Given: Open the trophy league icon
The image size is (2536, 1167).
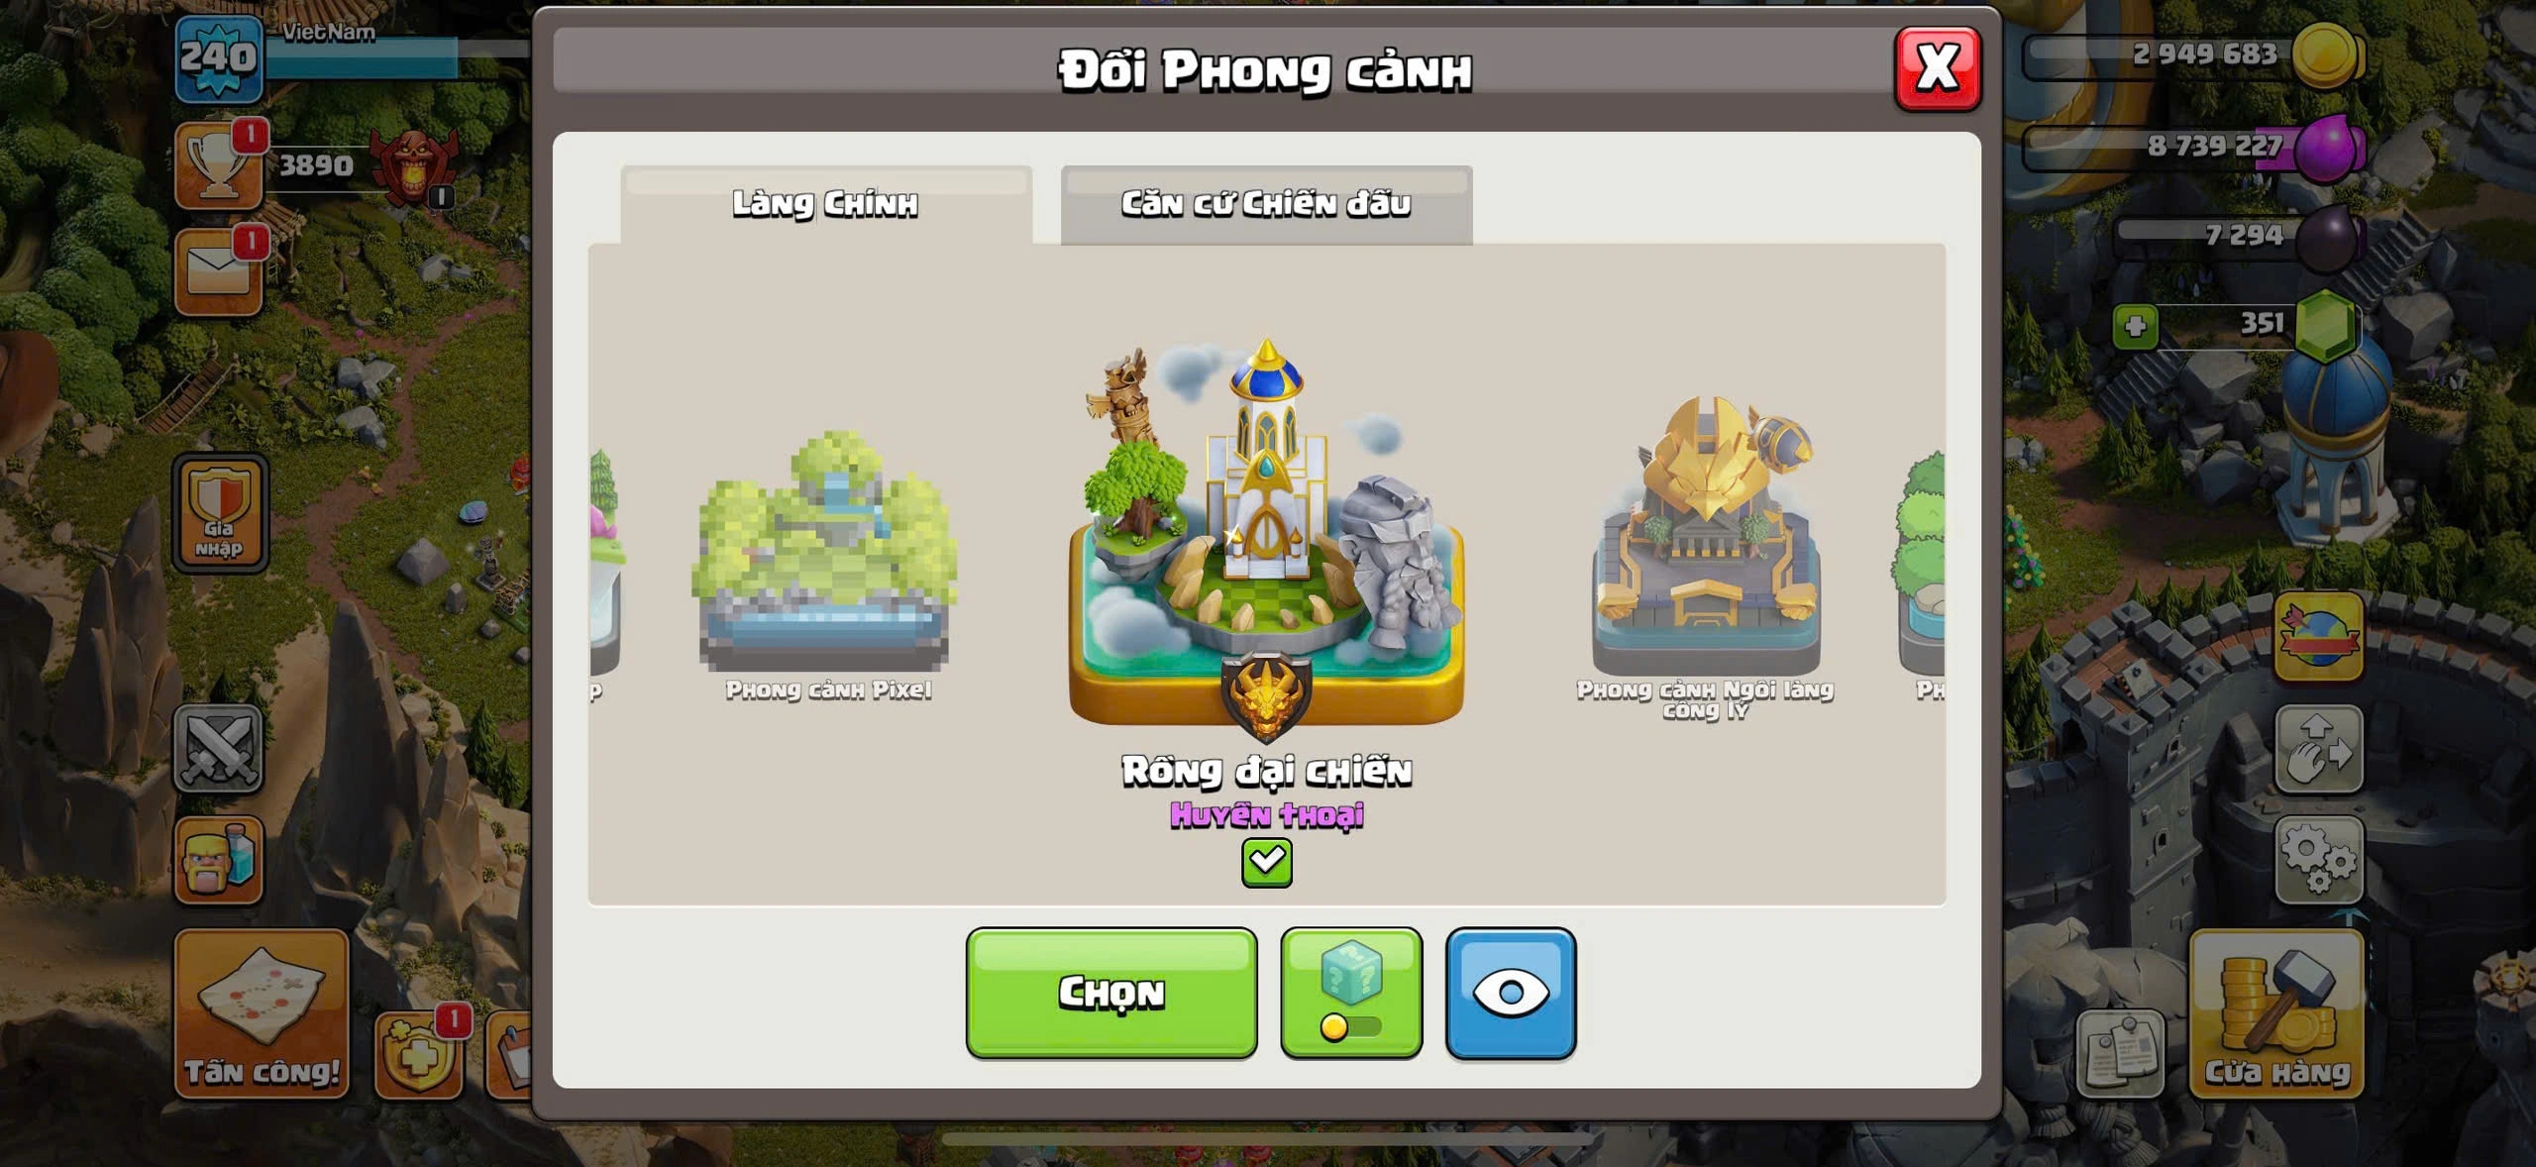Looking at the screenshot, I should [218, 166].
